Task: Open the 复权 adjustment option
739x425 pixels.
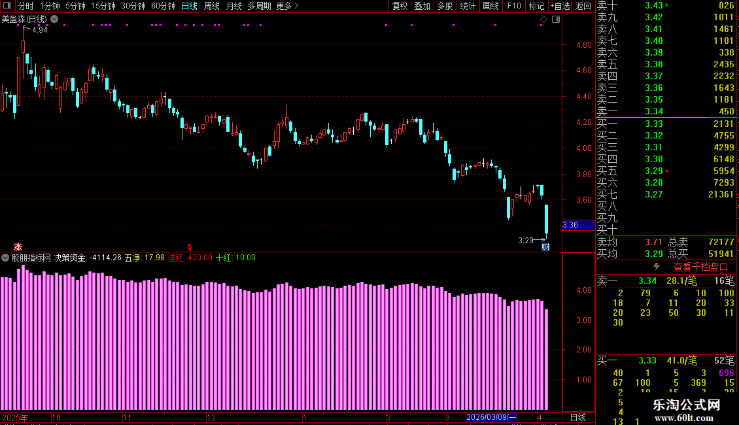Action: [400, 6]
